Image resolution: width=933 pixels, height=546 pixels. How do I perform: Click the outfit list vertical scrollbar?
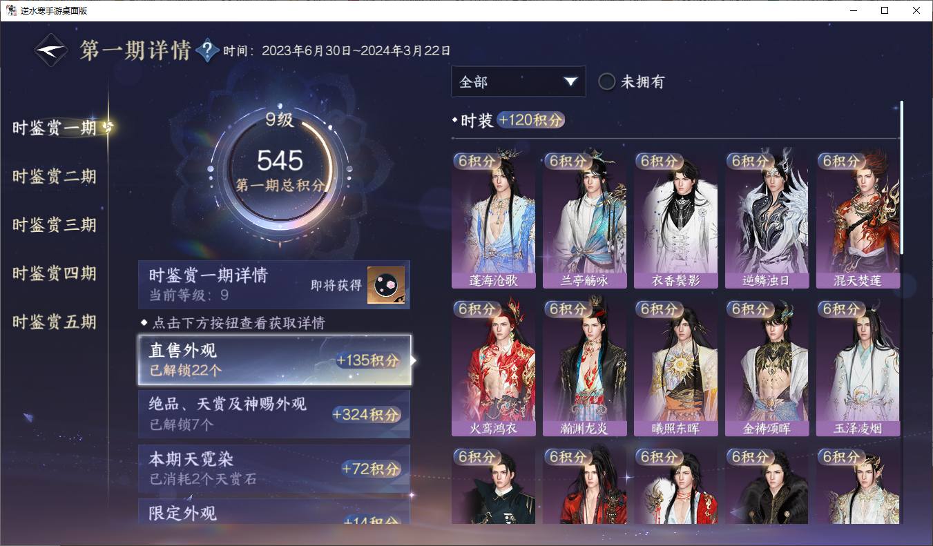901,178
